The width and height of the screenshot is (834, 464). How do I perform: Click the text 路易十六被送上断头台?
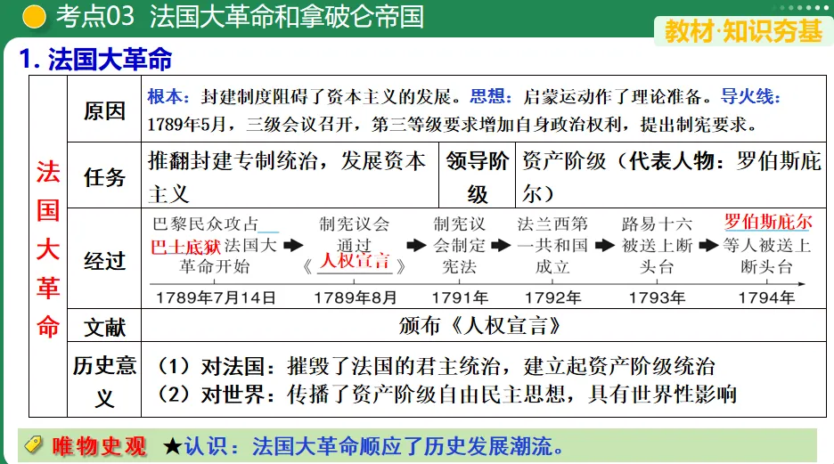657,245
